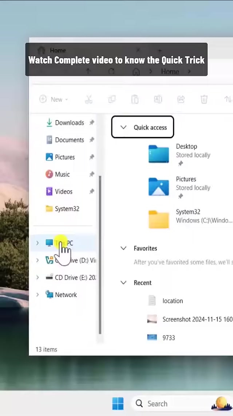Collapse the Quick access section
The width and height of the screenshot is (233, 416).
click(x=123, y=127)
